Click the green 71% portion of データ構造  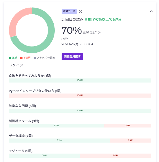click(x=59, y=141)
